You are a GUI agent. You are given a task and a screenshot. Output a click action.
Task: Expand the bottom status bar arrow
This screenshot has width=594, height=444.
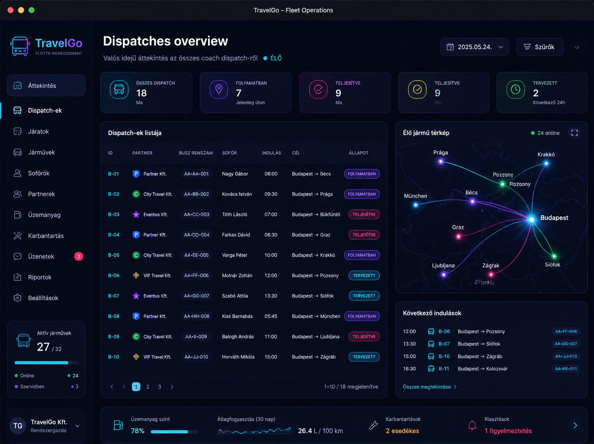(x=575, y=425)
